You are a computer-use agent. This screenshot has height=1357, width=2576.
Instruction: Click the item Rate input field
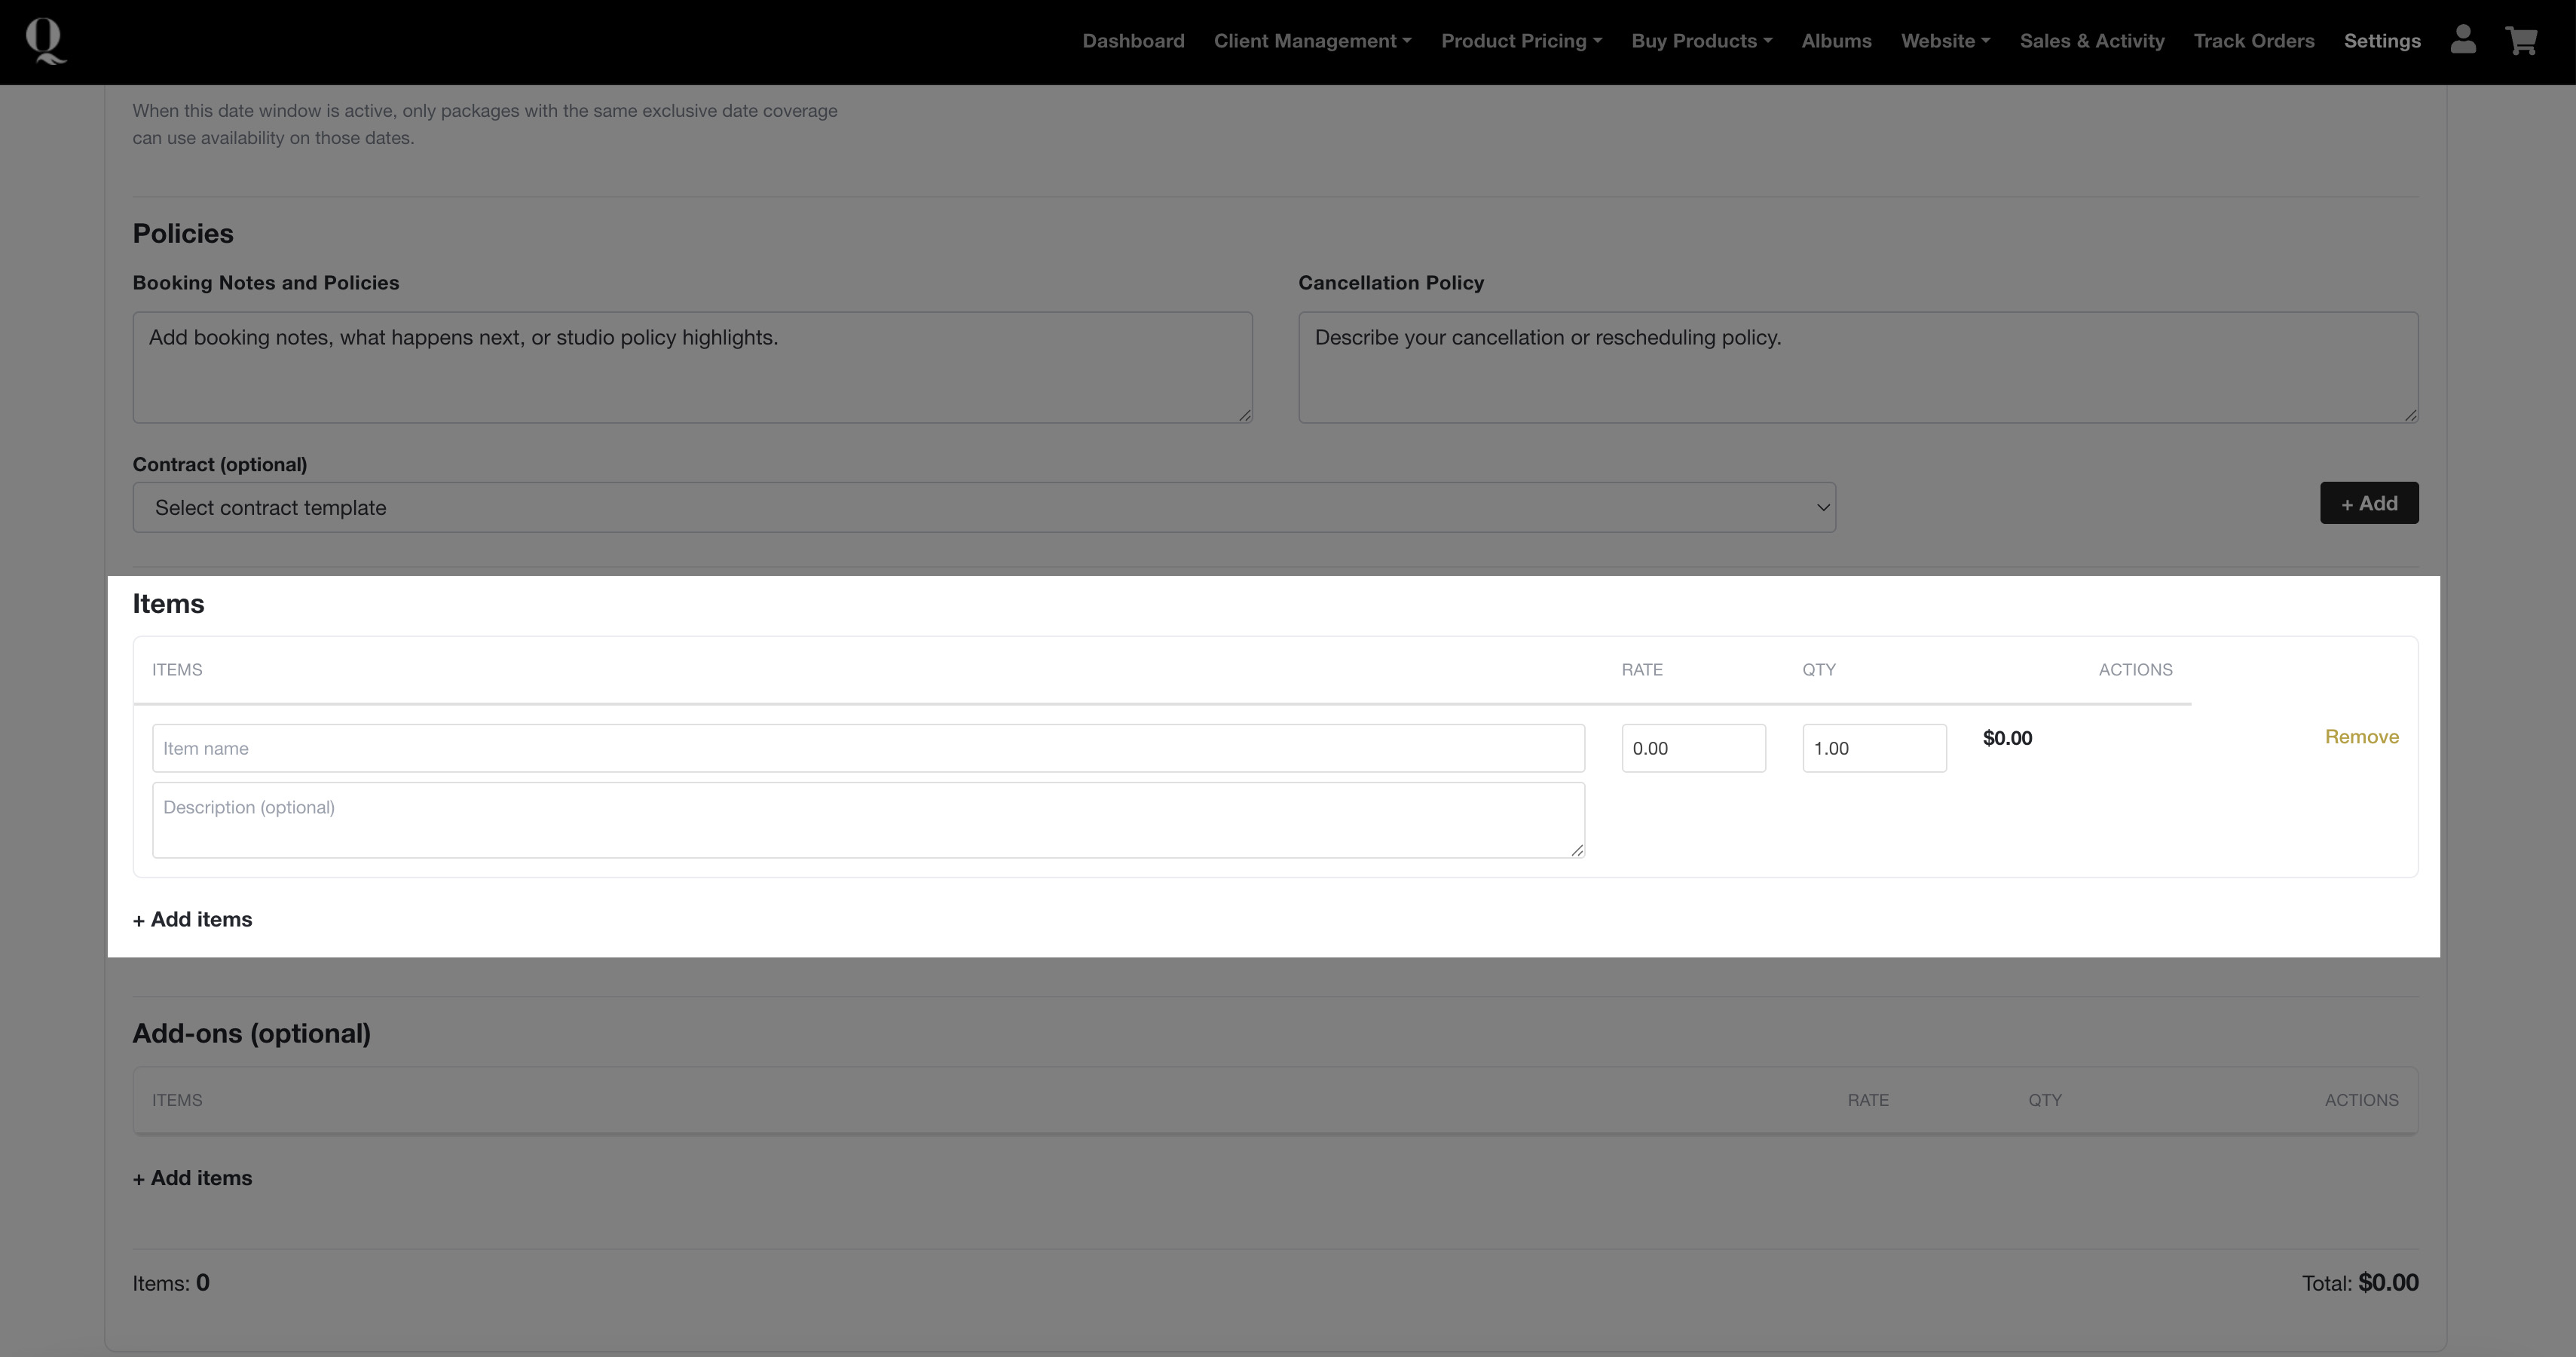1692,748
